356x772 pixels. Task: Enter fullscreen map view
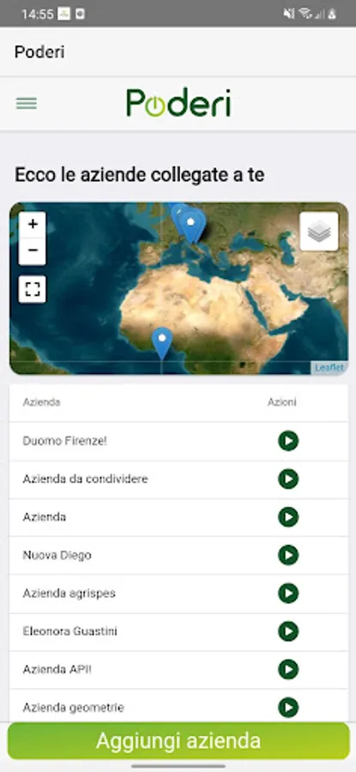point(33,289)
